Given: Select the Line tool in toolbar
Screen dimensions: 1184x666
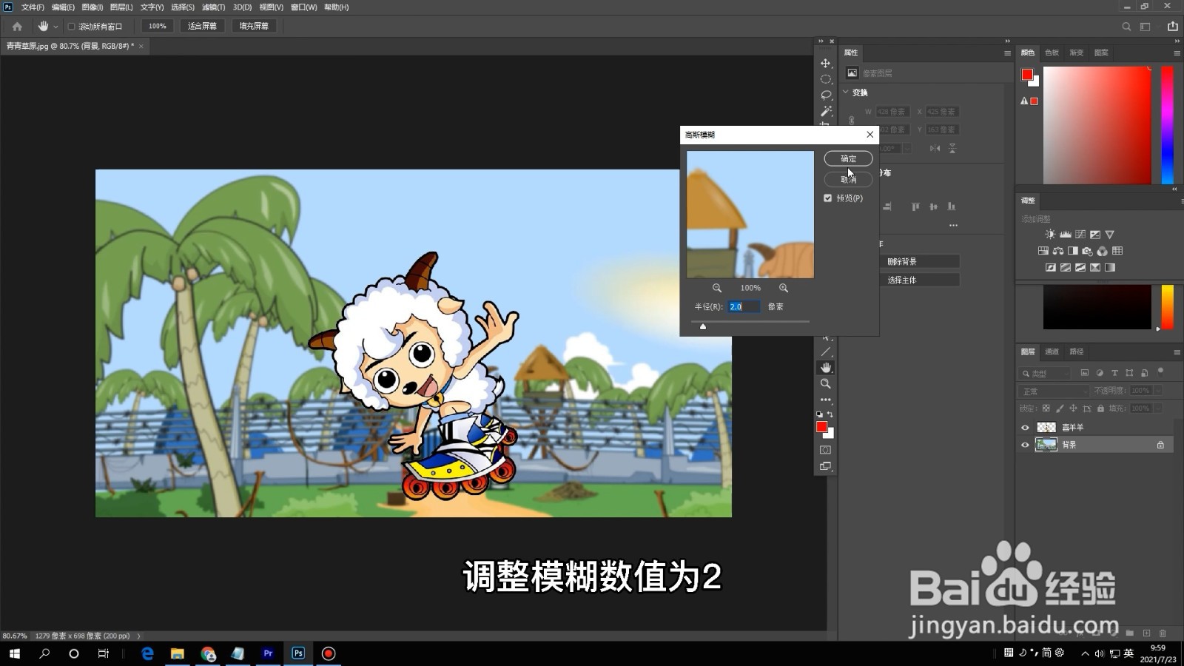Looking at the screenshot, I should pyautogui.click(x=826, y=352).
